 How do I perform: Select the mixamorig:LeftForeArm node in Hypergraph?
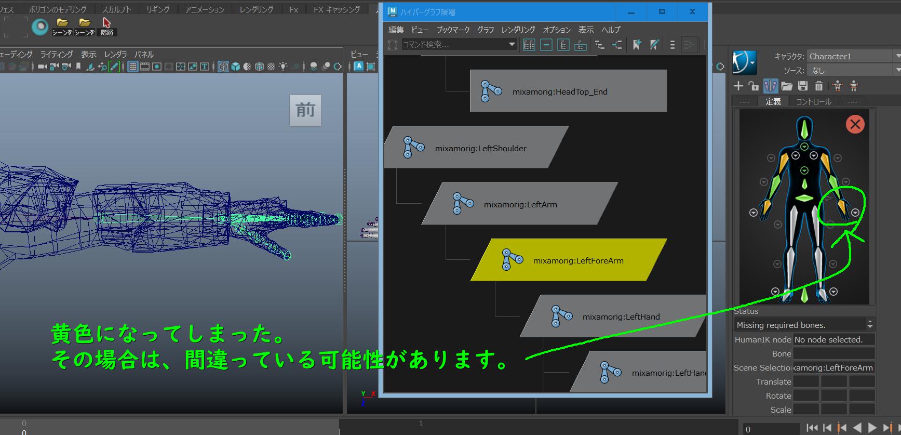tap(569, 260)
